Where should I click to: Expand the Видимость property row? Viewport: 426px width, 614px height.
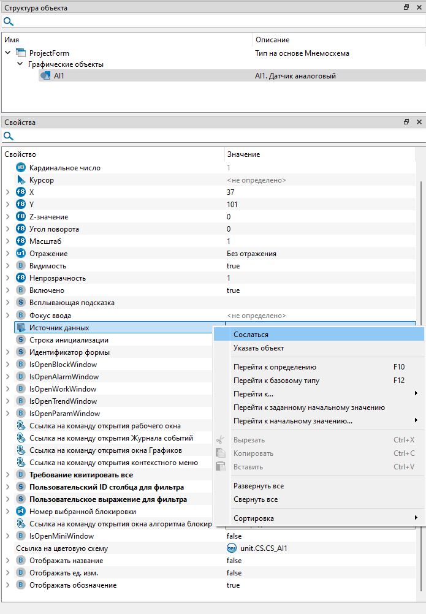coord(8,266)
